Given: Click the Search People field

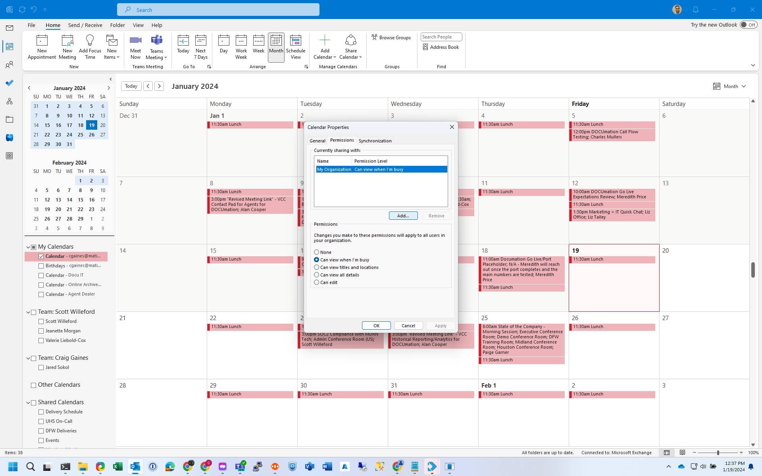Looking at the screenshot, I should [441, 37].
